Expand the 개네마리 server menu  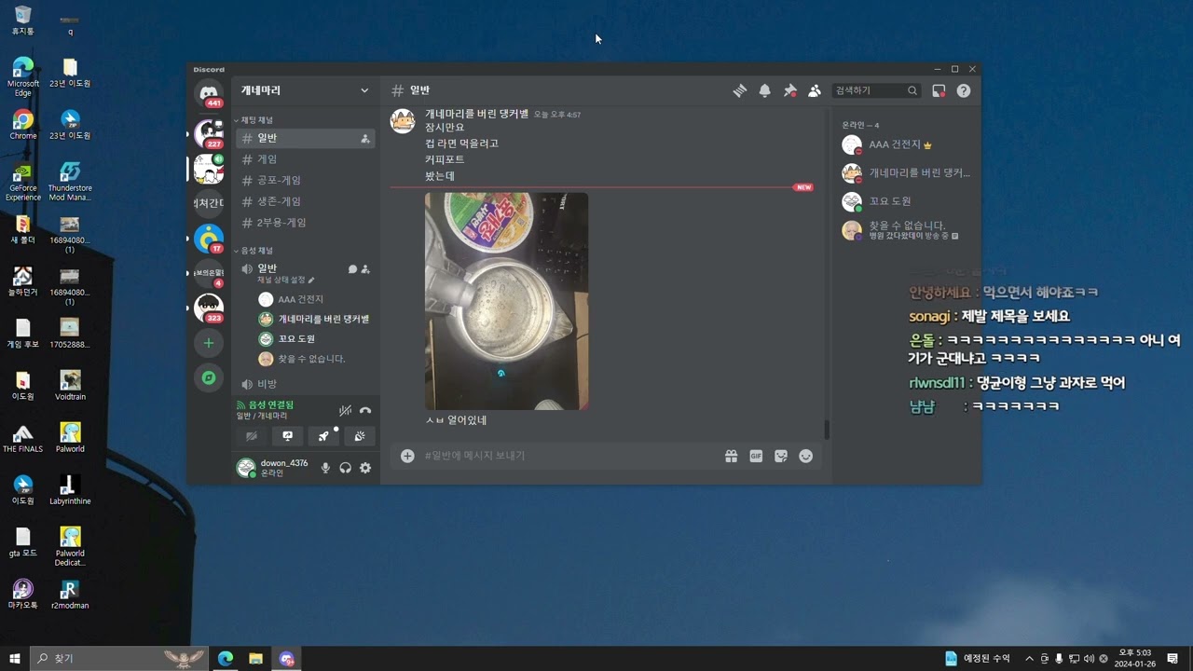tap(305, 90)
